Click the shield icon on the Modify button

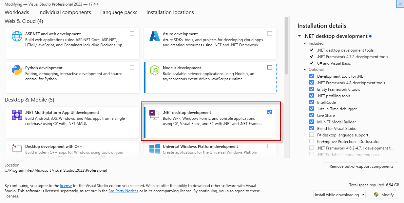point(376,195)
